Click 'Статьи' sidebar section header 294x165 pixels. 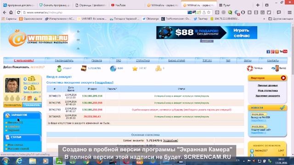point(23,137)
